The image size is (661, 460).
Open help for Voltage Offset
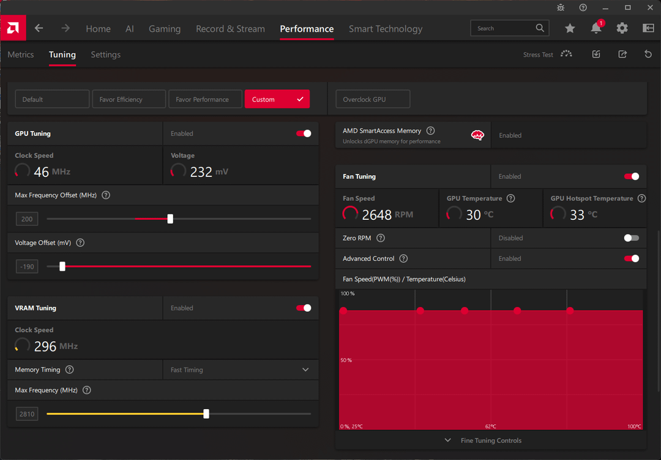pyautogui.click(x=80, y=243)
